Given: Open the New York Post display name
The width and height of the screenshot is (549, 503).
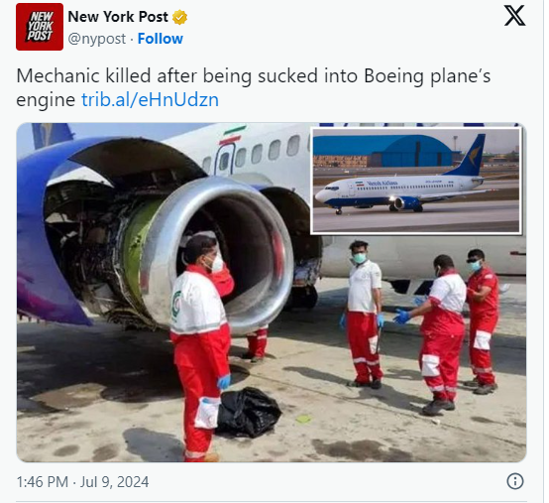Looking at the screenshot, I should click(x=118, y=17).
